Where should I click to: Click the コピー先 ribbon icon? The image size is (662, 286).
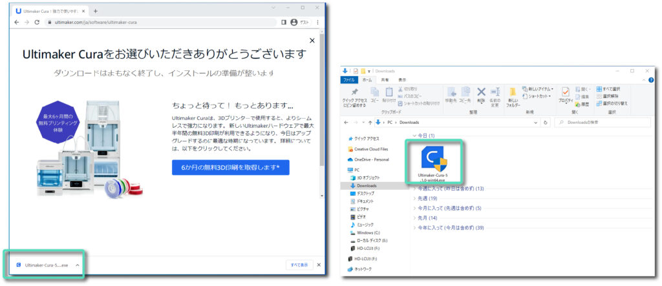click(465, 95)
